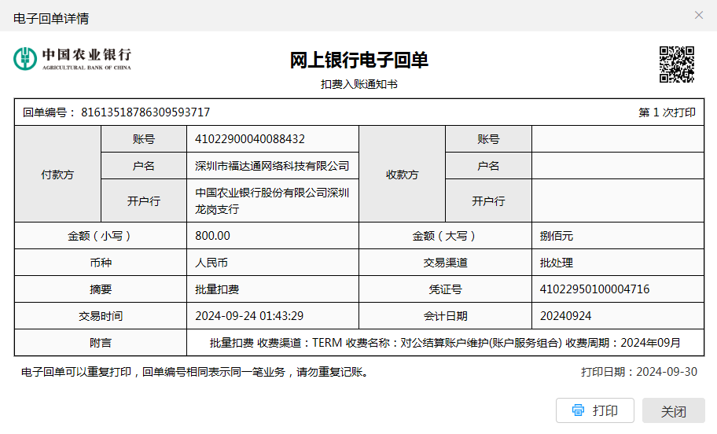Viewport: 717px width, 434px height.
Task: Click the 交易渠道 label
Action: coord(446,263)
